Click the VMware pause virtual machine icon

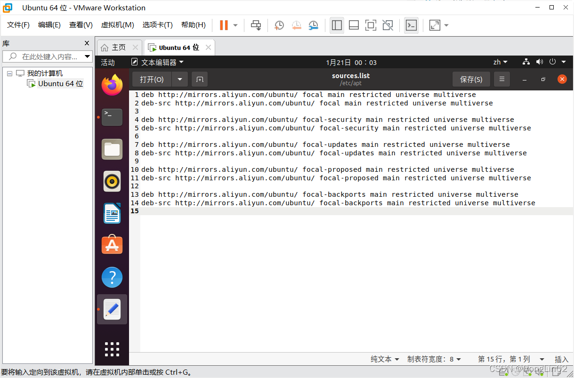pyautogui.click(x=224, y=25)
